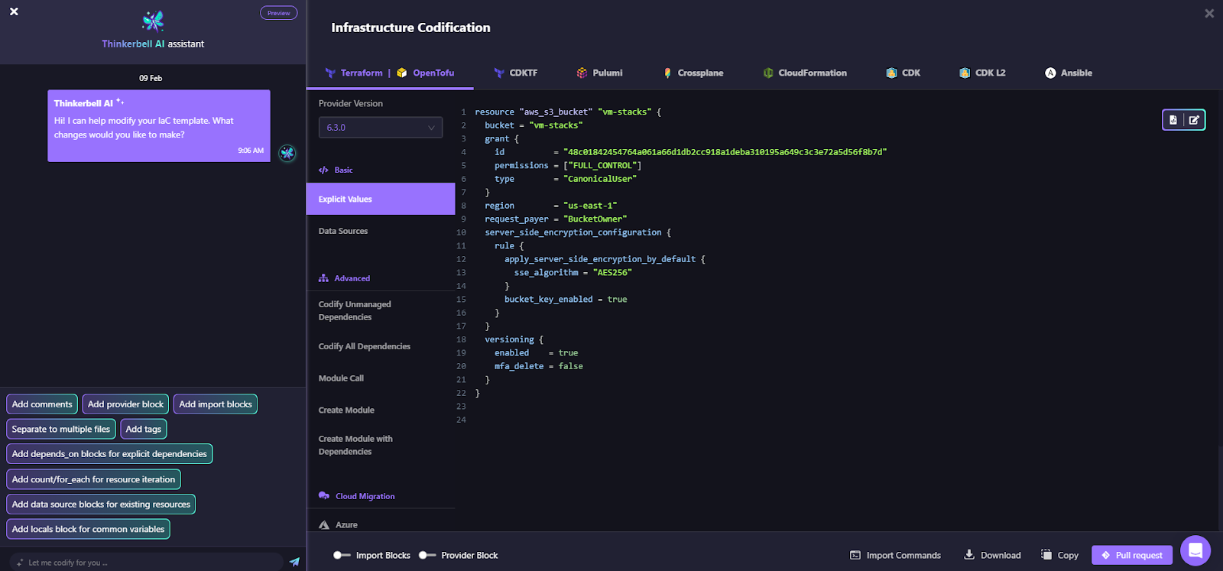Close the Infrastructure Codification dialog

point(1209,14)
